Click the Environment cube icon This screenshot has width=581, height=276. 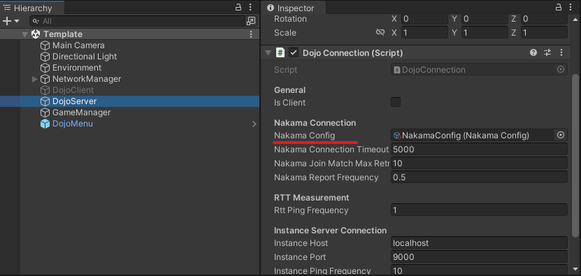45,68
